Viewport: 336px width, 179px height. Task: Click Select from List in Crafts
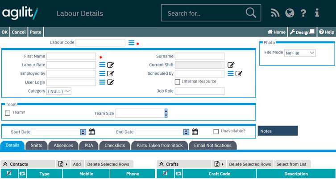[x=292, y=164]
